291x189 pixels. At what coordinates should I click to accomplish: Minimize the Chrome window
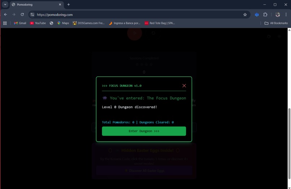[x=264, y=4]
